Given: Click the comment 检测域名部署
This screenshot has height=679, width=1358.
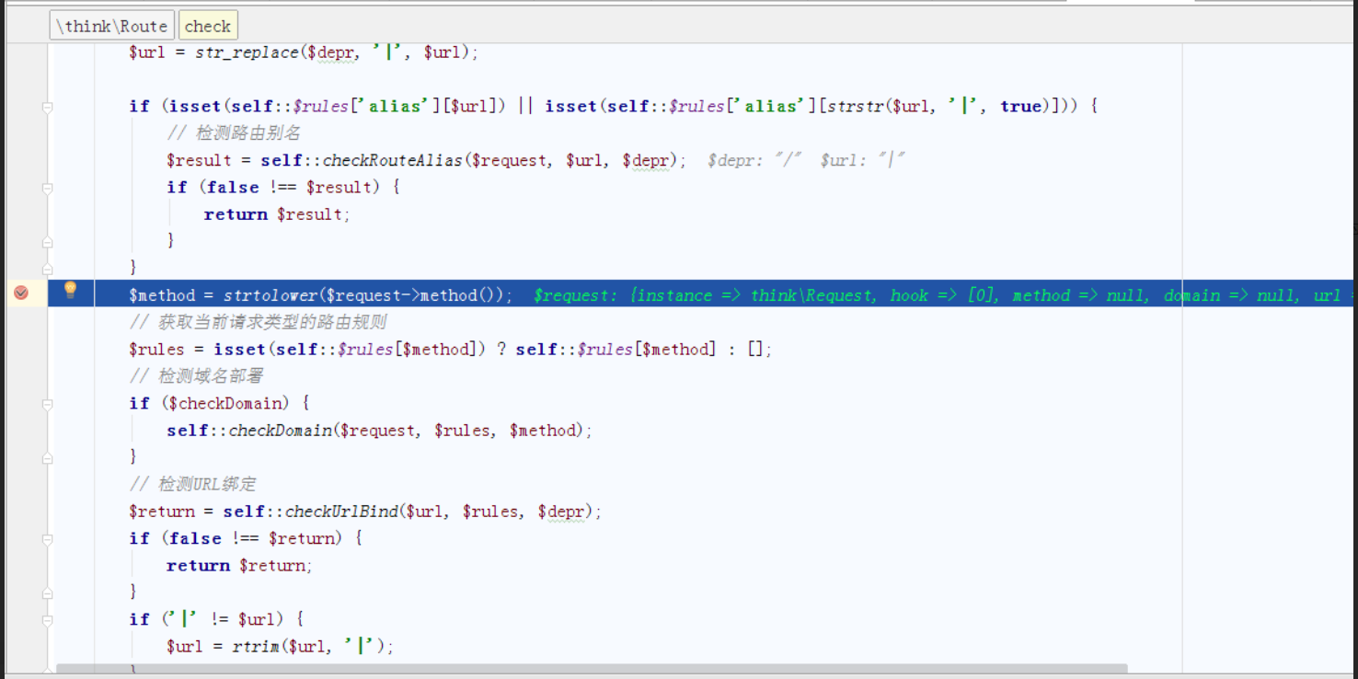Looking at the screenshot, I should click(x=197, y=376).
